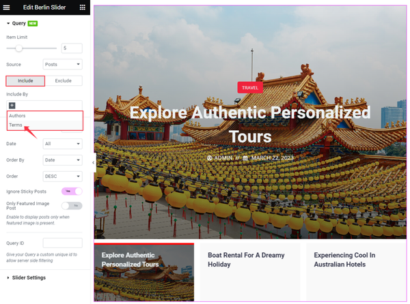
Task: Open the Source dropdown showing Posts
Action: coord(62,64)
